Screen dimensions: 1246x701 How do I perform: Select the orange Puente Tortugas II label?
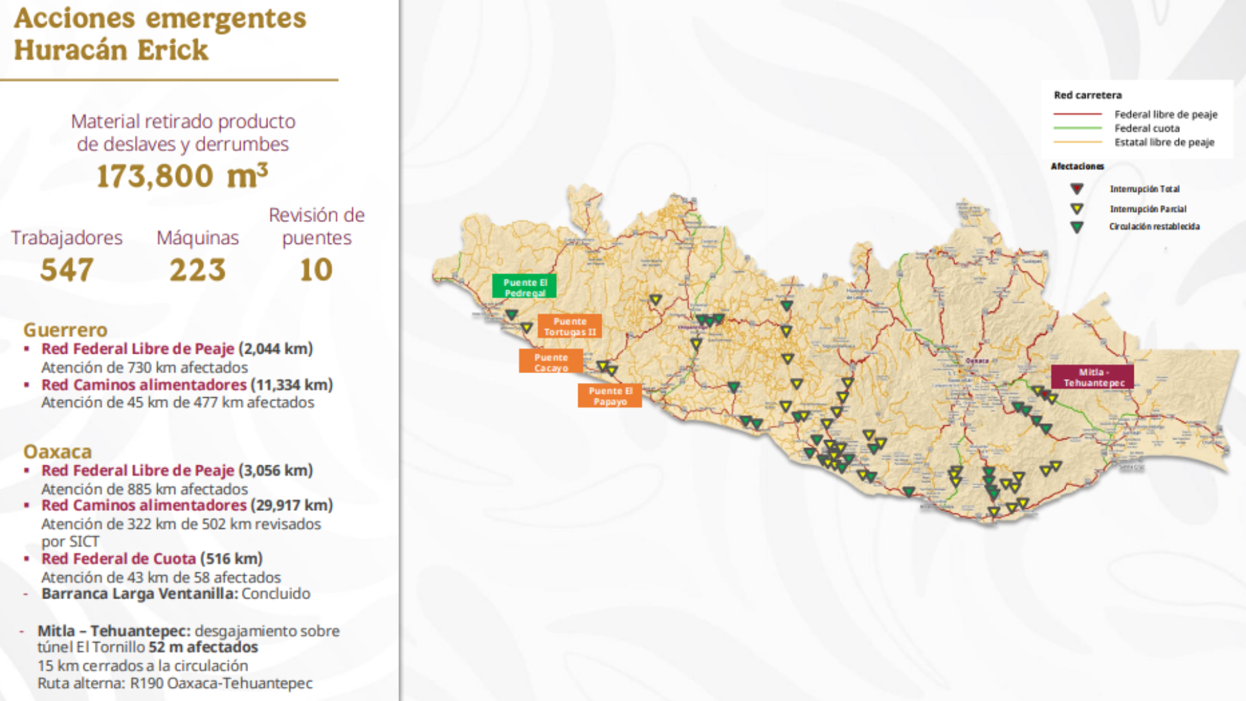tap(570, 326)
